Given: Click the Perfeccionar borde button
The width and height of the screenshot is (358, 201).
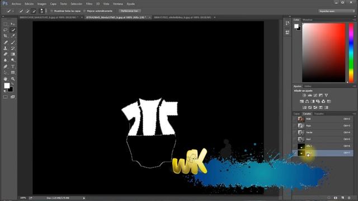Looking at the screenshot, I should 130,11.
